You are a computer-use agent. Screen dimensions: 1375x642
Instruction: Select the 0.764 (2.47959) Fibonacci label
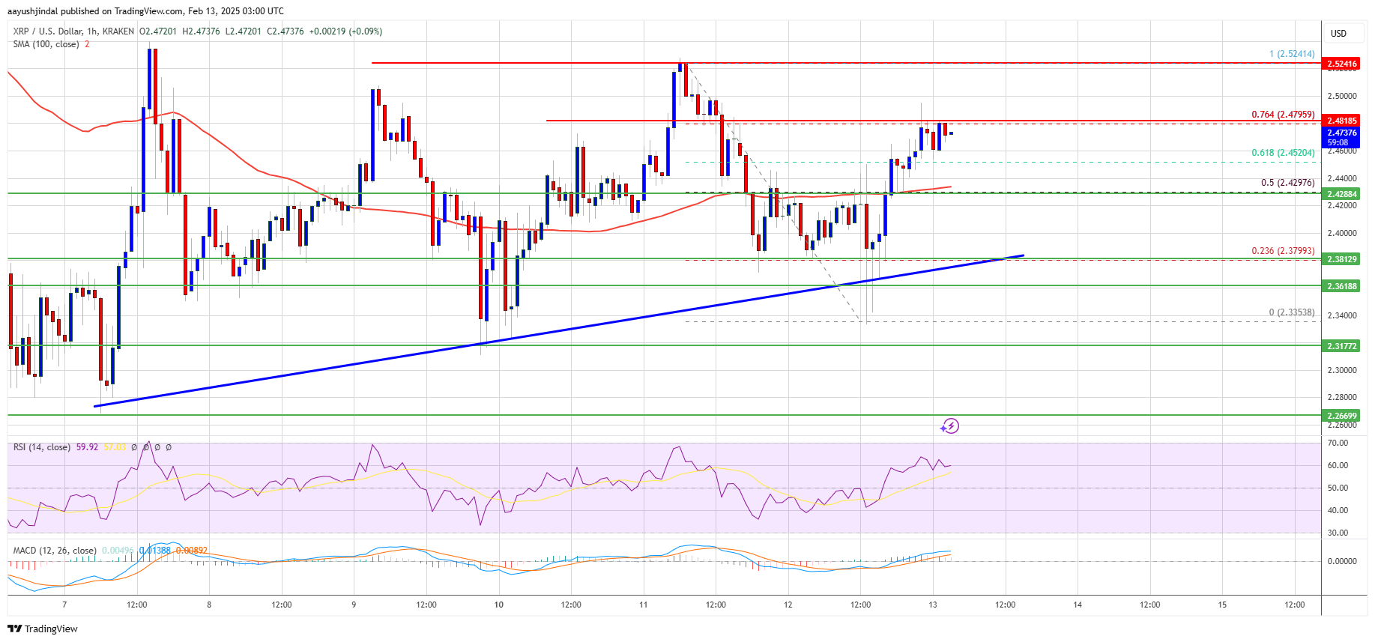pos(1283,115)
